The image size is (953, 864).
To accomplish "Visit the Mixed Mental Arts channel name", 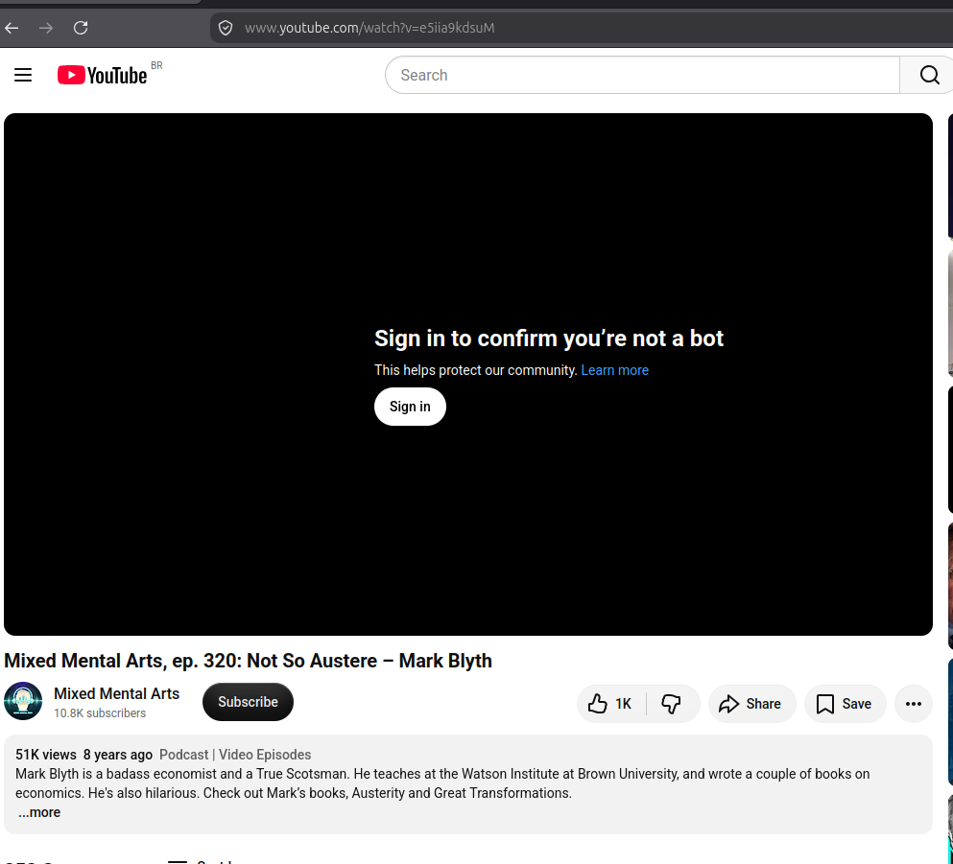I will point(117,693).
